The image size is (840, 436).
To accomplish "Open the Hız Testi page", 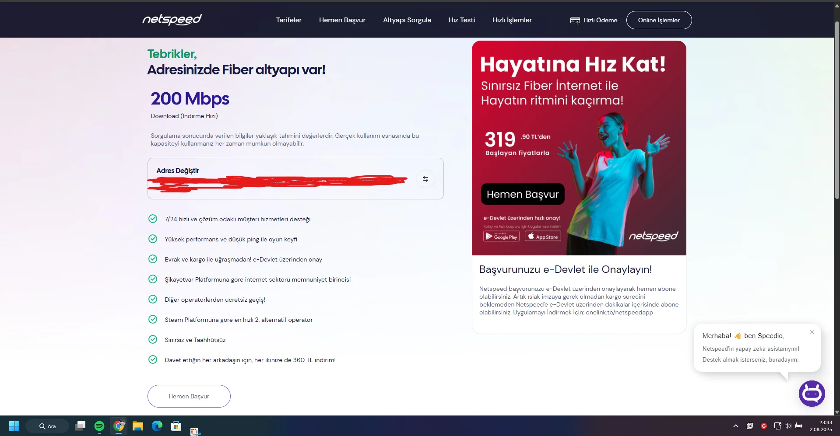I will pos(462,20).
